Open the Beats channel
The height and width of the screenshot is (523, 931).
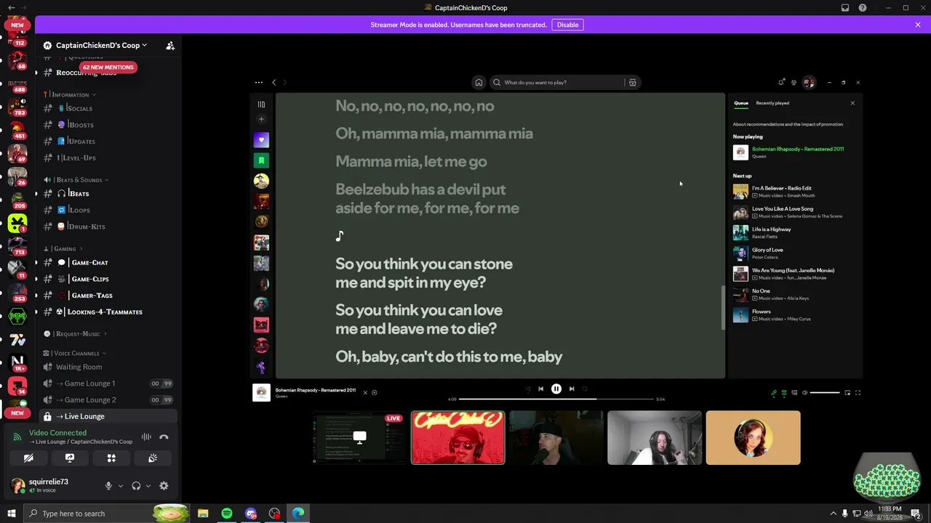coord(108,194)
